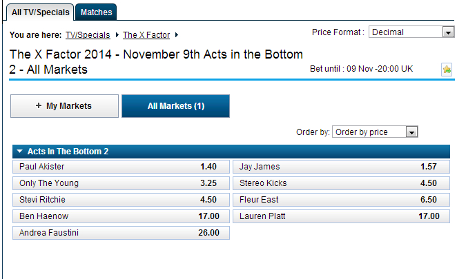
Task: Switch to the Matches tab
Action: tap(96, 12)
